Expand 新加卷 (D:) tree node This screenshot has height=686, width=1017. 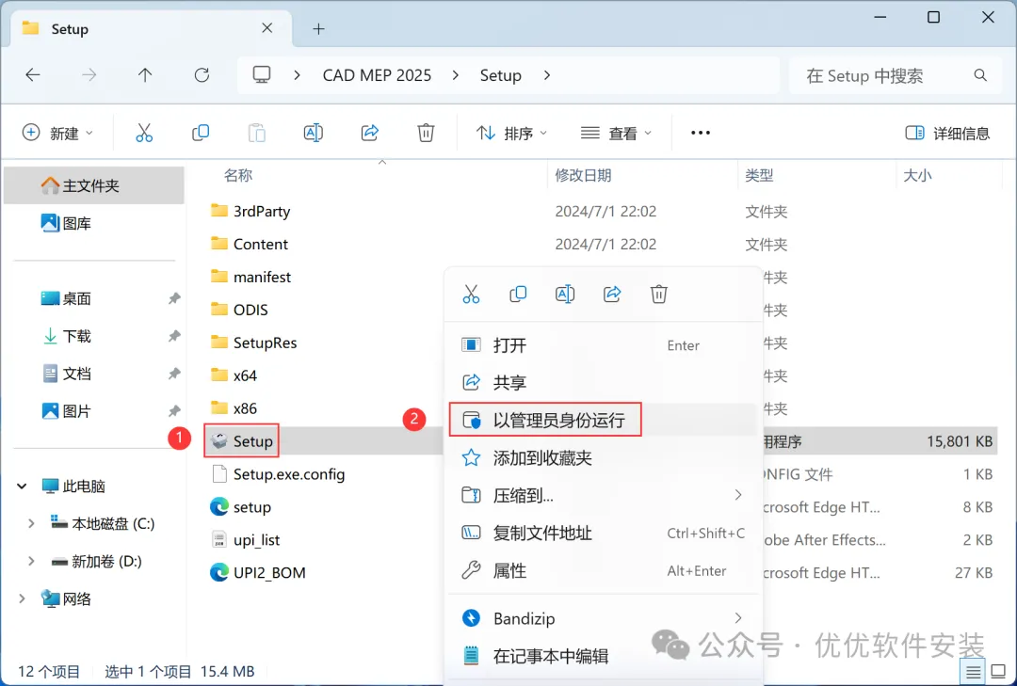click(31, 561)
